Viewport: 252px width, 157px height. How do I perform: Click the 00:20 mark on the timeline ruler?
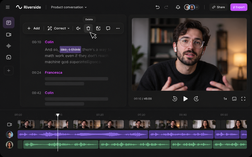point(100,115)
